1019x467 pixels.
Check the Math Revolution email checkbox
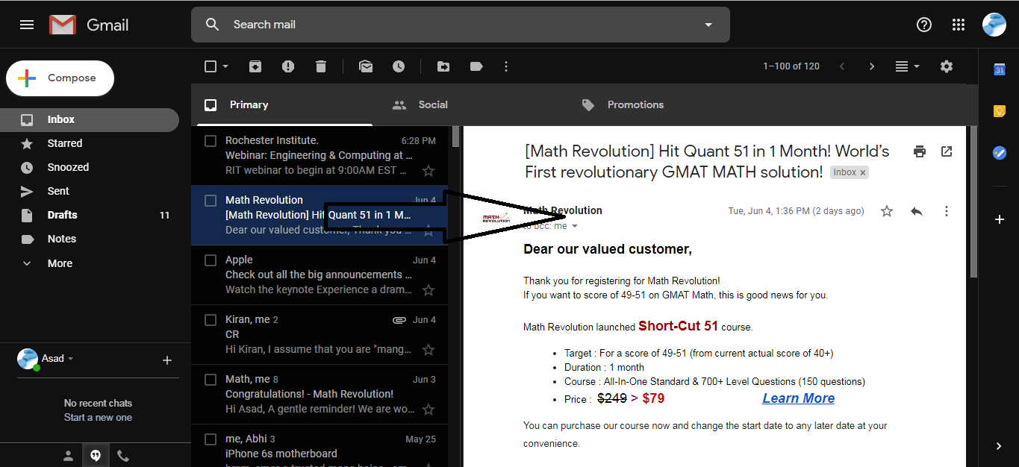tap(211, 201)
